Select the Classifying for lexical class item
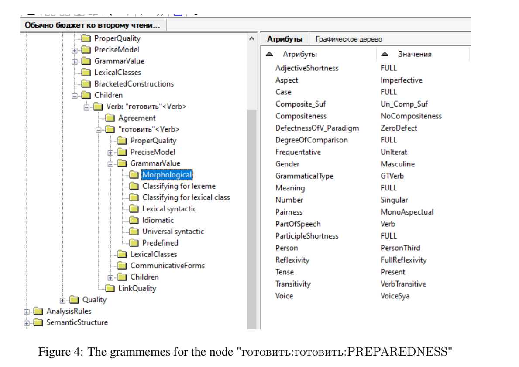519x367 pixels. point(186,197)
